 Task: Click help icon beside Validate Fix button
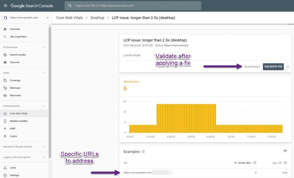click(x=288, y=67)
